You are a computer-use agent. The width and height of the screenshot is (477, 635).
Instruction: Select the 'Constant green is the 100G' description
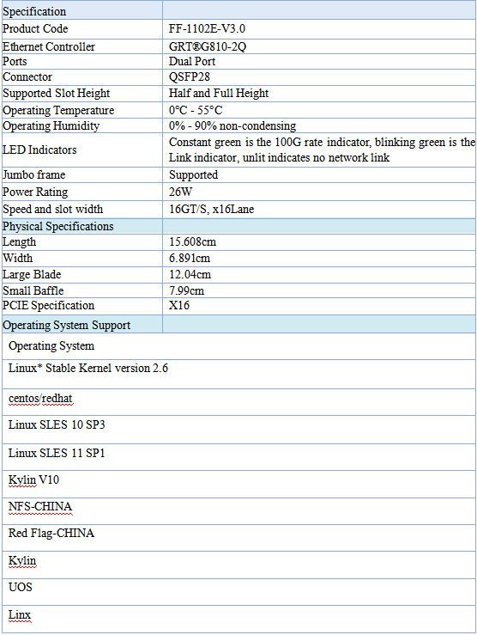(x=322, y=150)
